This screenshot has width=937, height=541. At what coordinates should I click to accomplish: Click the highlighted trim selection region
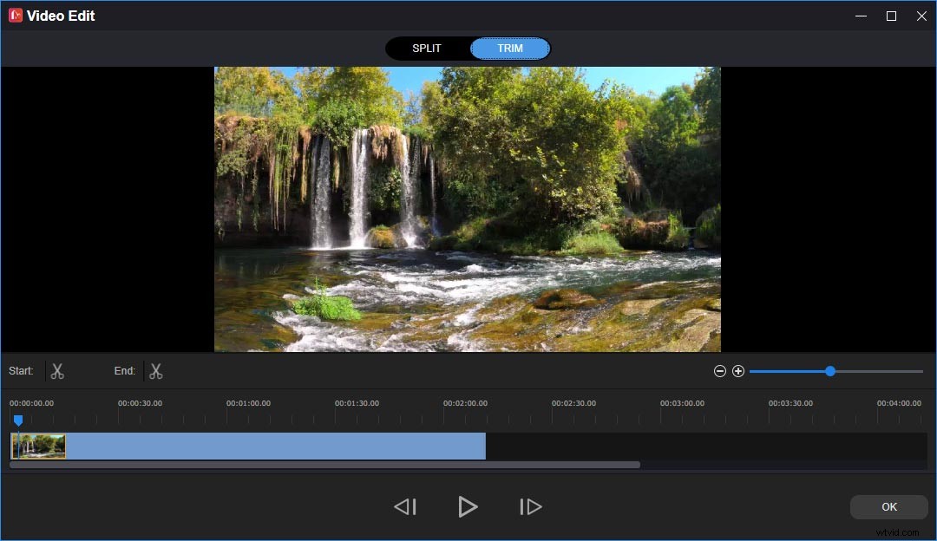coord(278,446)
